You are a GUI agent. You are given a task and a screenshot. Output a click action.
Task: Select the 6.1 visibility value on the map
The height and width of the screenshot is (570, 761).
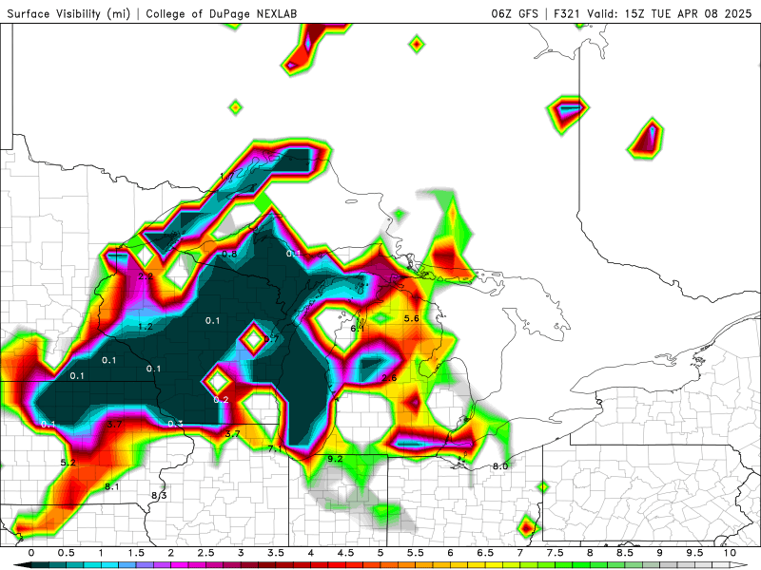click(358, 329)
